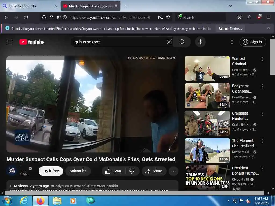Open more actions ellipsis under the video

(x=173, y=171)
